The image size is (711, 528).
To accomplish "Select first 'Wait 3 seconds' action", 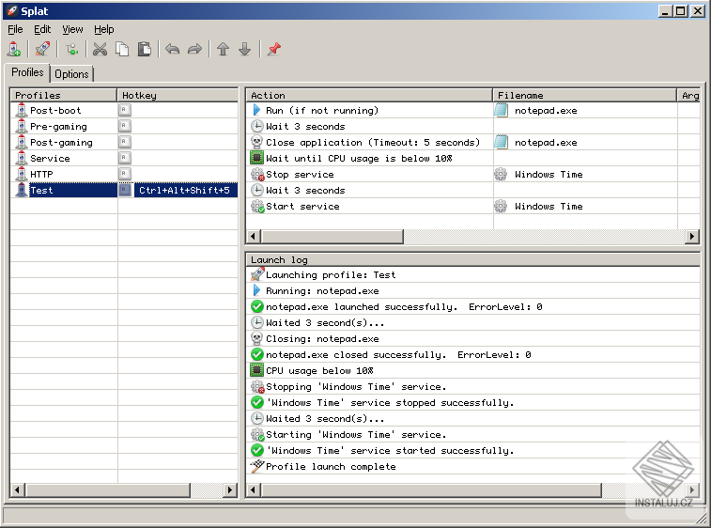I will (305, 127).
